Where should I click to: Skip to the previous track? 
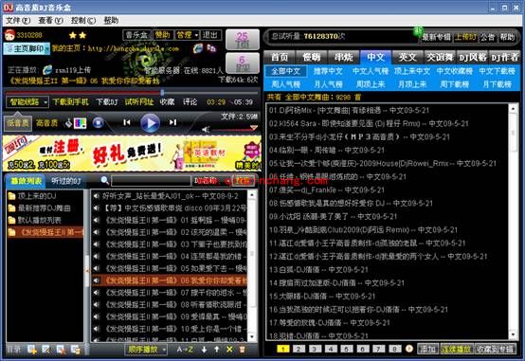[127, 122]
